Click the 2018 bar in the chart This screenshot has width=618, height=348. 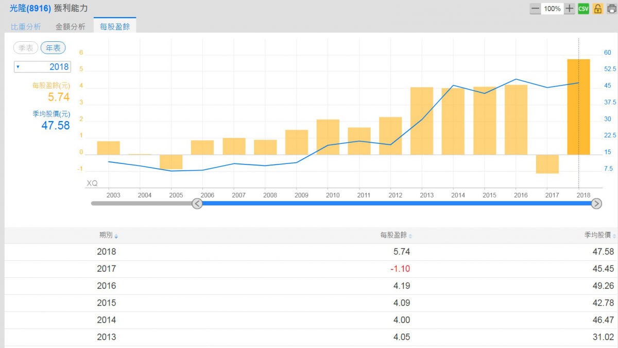pyautogui.click(x=579, y=107)
